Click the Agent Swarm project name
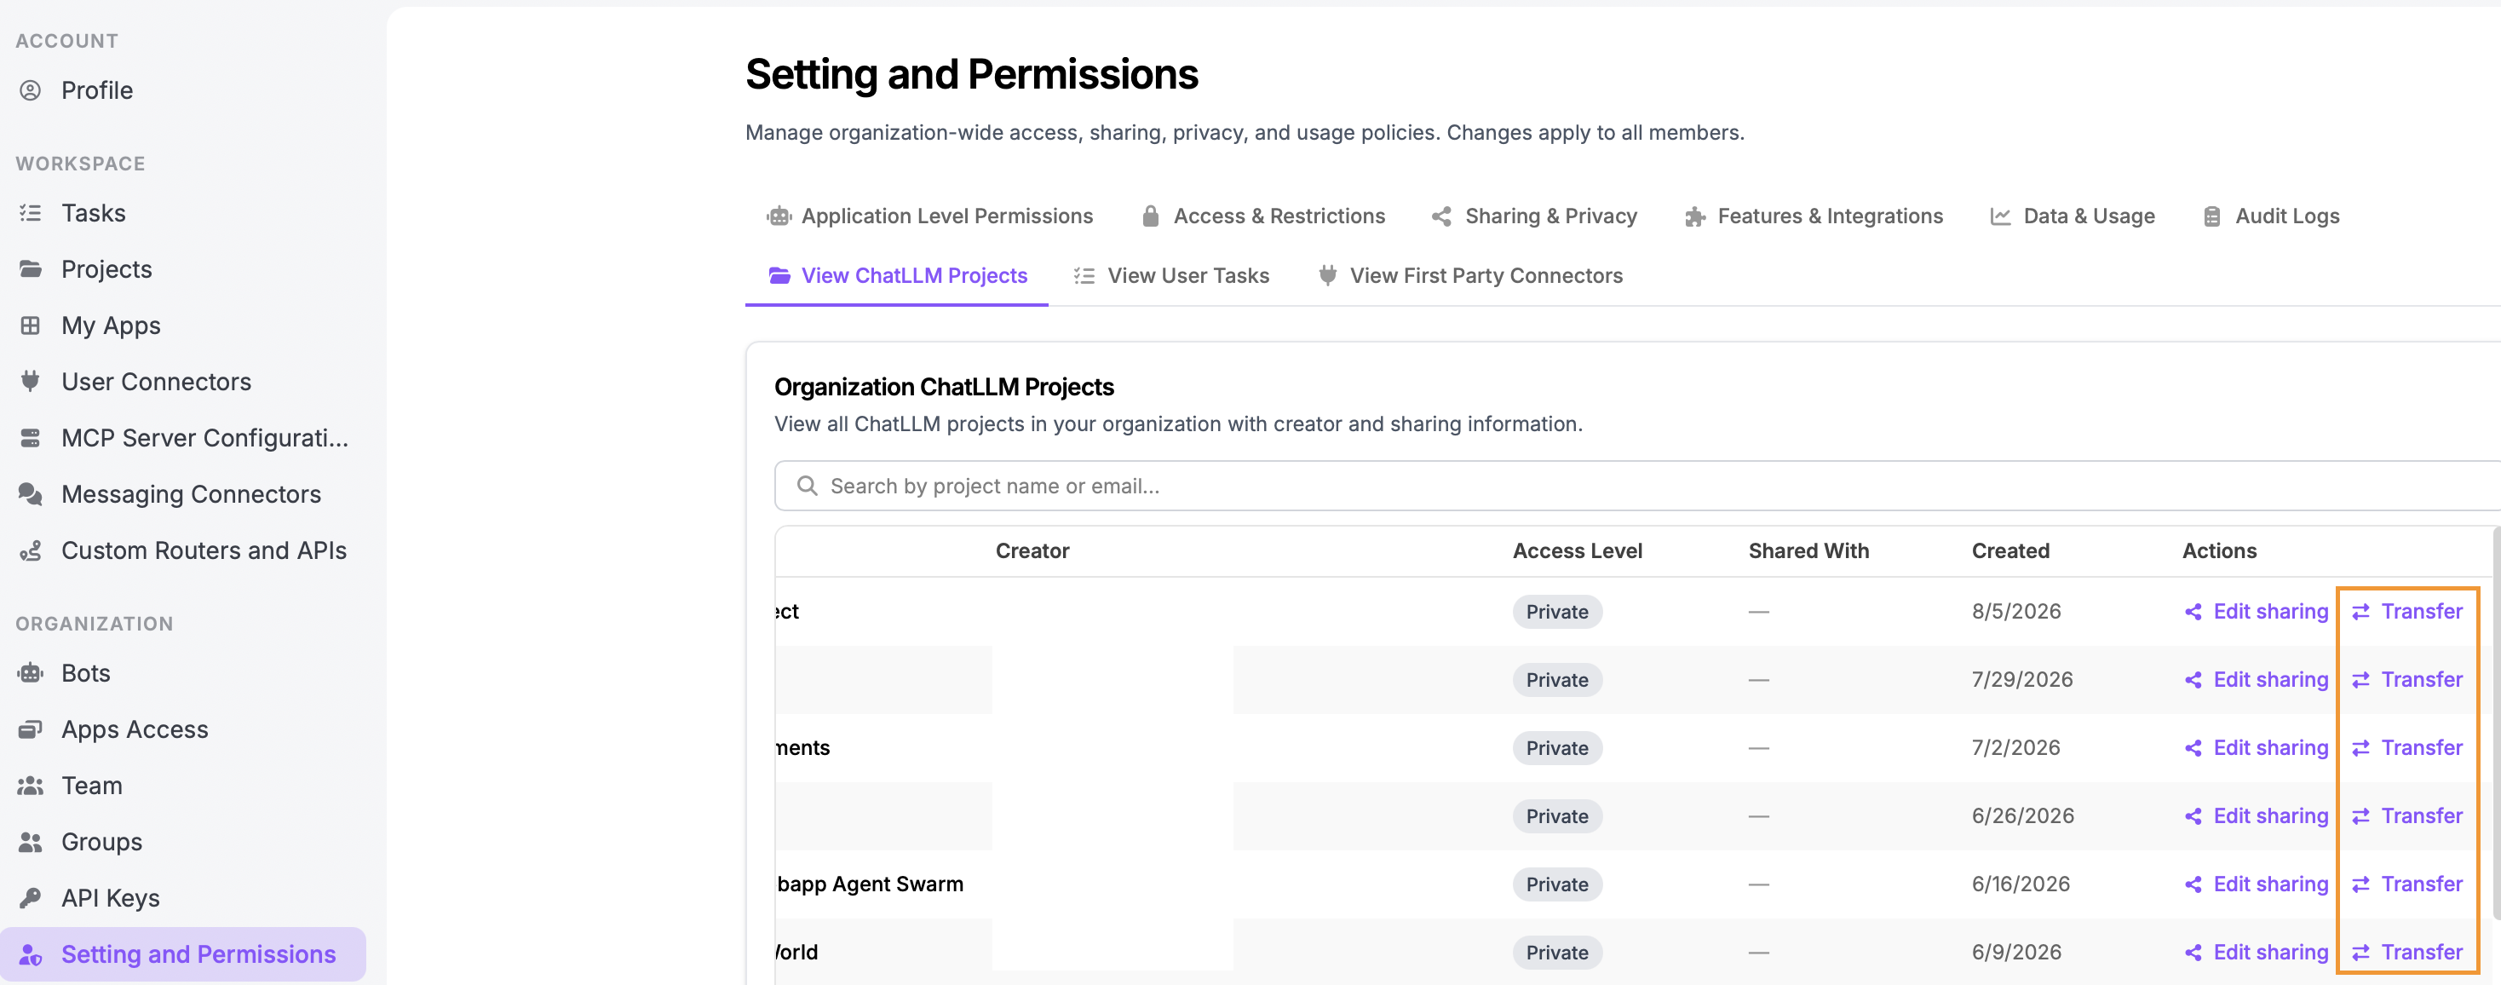The width and height of the screenshot is (2501, 985). click(x=870, y=884)
